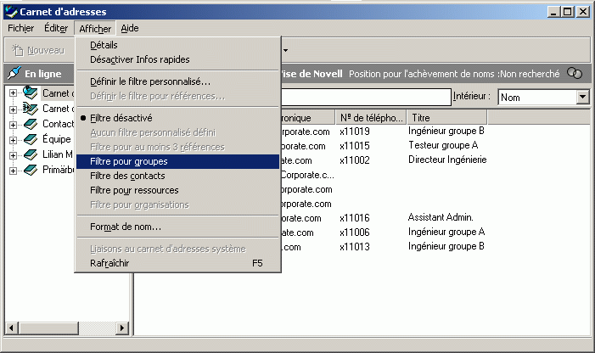Select the Primärbu tree item
The image size is (595, 353).
pyautogui.click(x=58, y=170)
